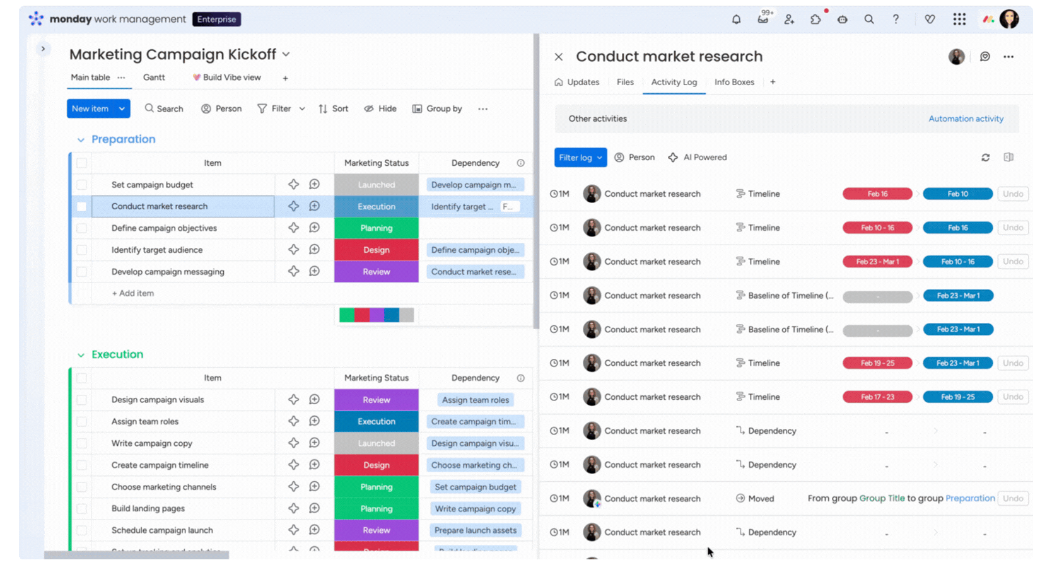Click the green segment in status summary bar
The height and width of the screenshot is (565, 1052).
tap(346, 315)
